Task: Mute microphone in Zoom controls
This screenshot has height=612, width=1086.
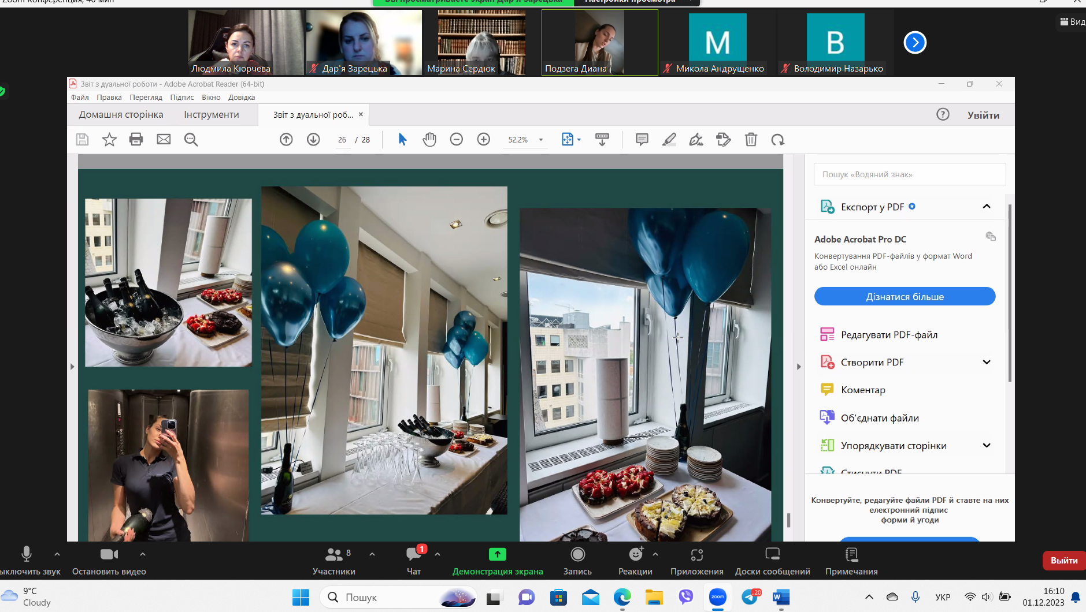Action: 27,555
